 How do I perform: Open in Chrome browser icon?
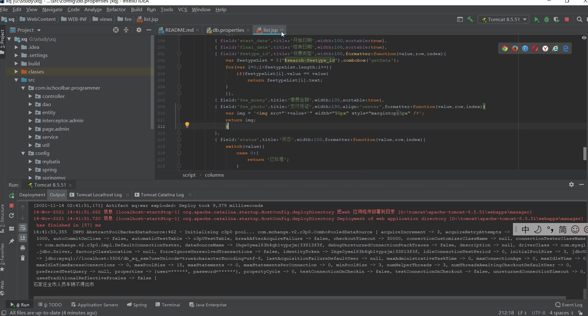click(505, 49)
